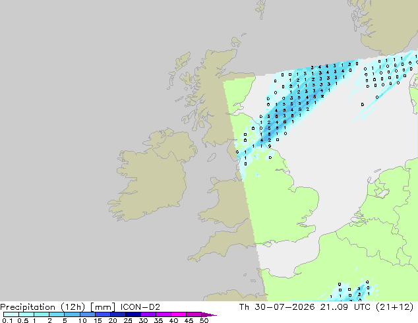Image resolution: width=418 pixels, height=323 pixels.
Task: Click the over-50 arrow tip of the legend
Action: [209, 314]
